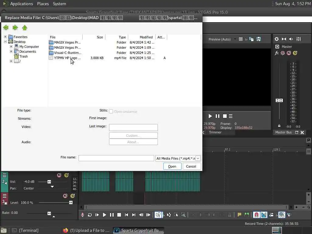Toggle the Open sequence checkbox
The image size is (312, 234).
tap(111, 112)
